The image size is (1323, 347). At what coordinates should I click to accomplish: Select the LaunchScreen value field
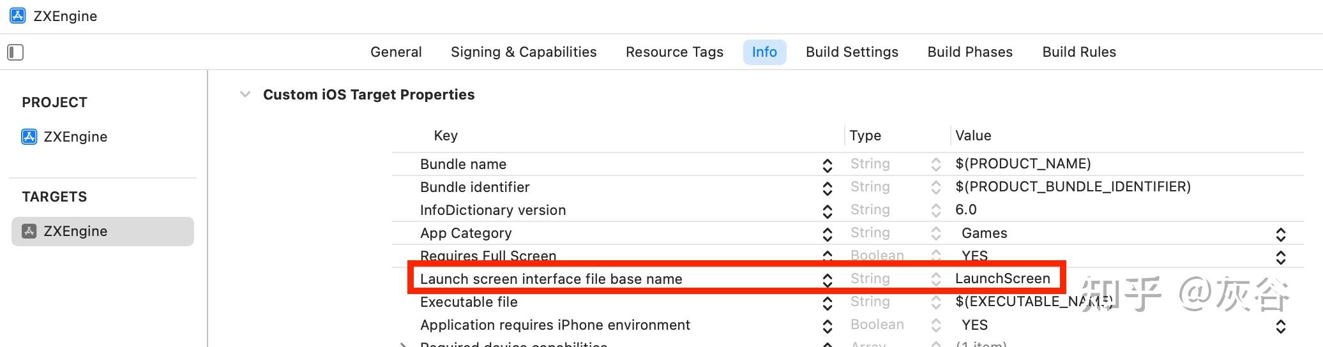tap(1002, 279)
